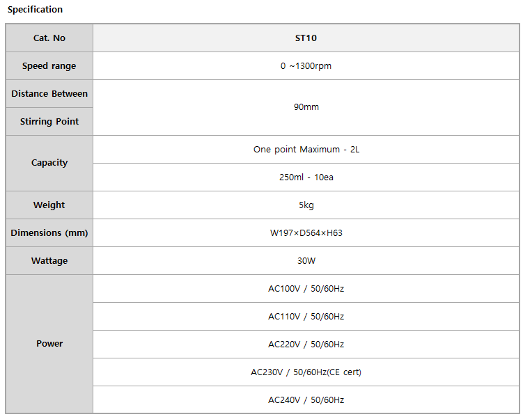Select the Wattage label cell

[49, 261]
